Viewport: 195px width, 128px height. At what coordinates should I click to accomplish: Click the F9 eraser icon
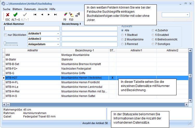point(66,14)
